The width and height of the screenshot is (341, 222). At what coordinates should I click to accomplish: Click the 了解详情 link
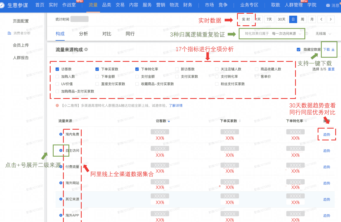pos(176,106)
